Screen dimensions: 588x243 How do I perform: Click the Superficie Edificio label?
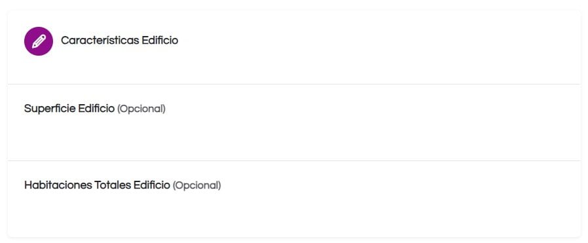pos(69,109)
